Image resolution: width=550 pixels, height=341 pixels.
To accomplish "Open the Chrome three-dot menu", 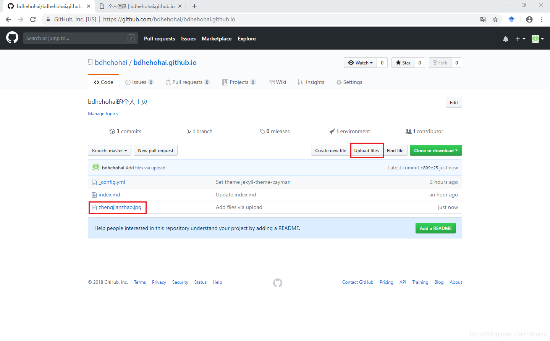I will (x=542, y=19).
